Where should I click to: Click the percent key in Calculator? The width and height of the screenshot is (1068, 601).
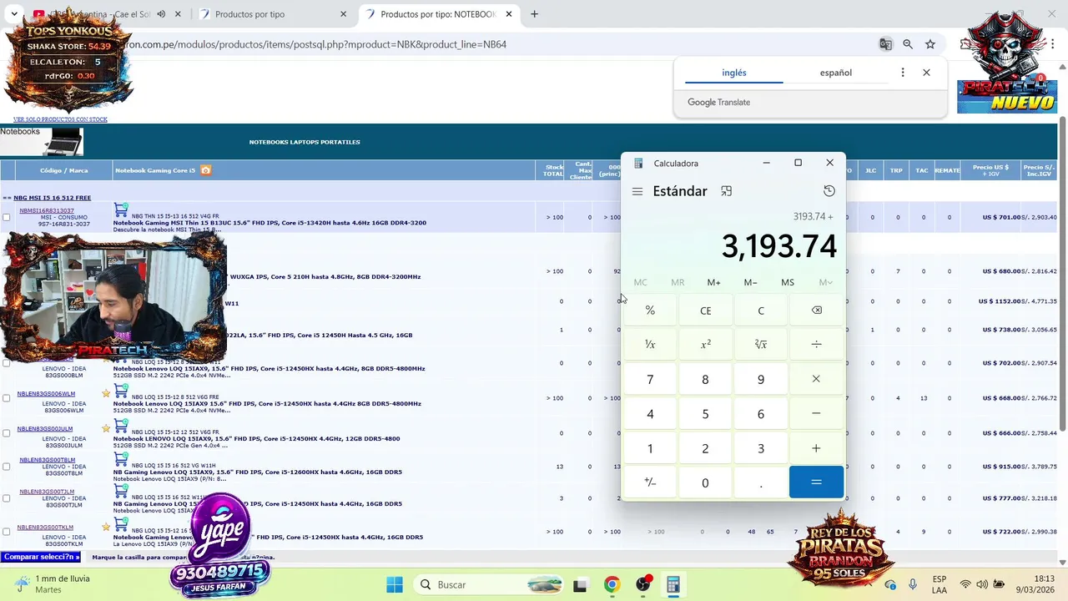click(x=650, y=311)
